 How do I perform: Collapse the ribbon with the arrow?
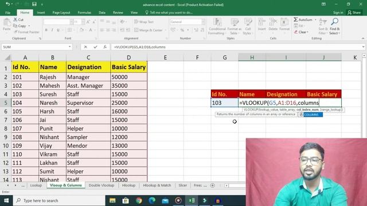pyautogui.click(x=363, y=38)
